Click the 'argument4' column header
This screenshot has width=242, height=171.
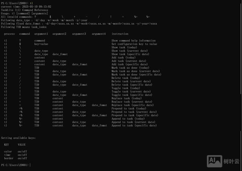pos(99,34)
